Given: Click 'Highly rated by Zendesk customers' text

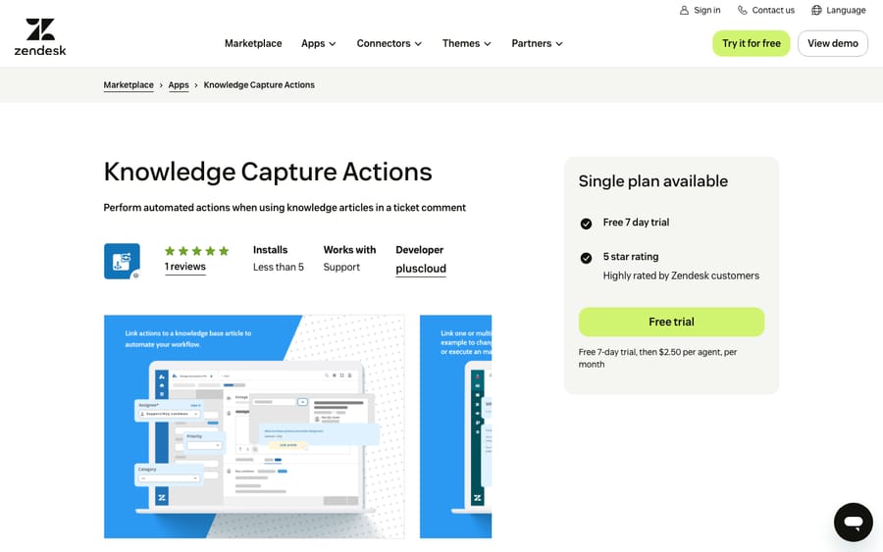Looking at the screenshot, I should click(681, 276).
